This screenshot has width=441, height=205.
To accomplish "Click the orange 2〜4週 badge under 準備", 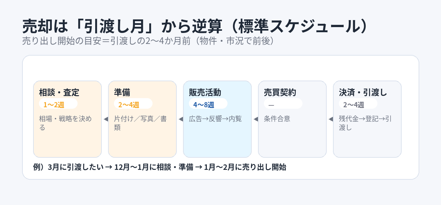I will (133, 104).
